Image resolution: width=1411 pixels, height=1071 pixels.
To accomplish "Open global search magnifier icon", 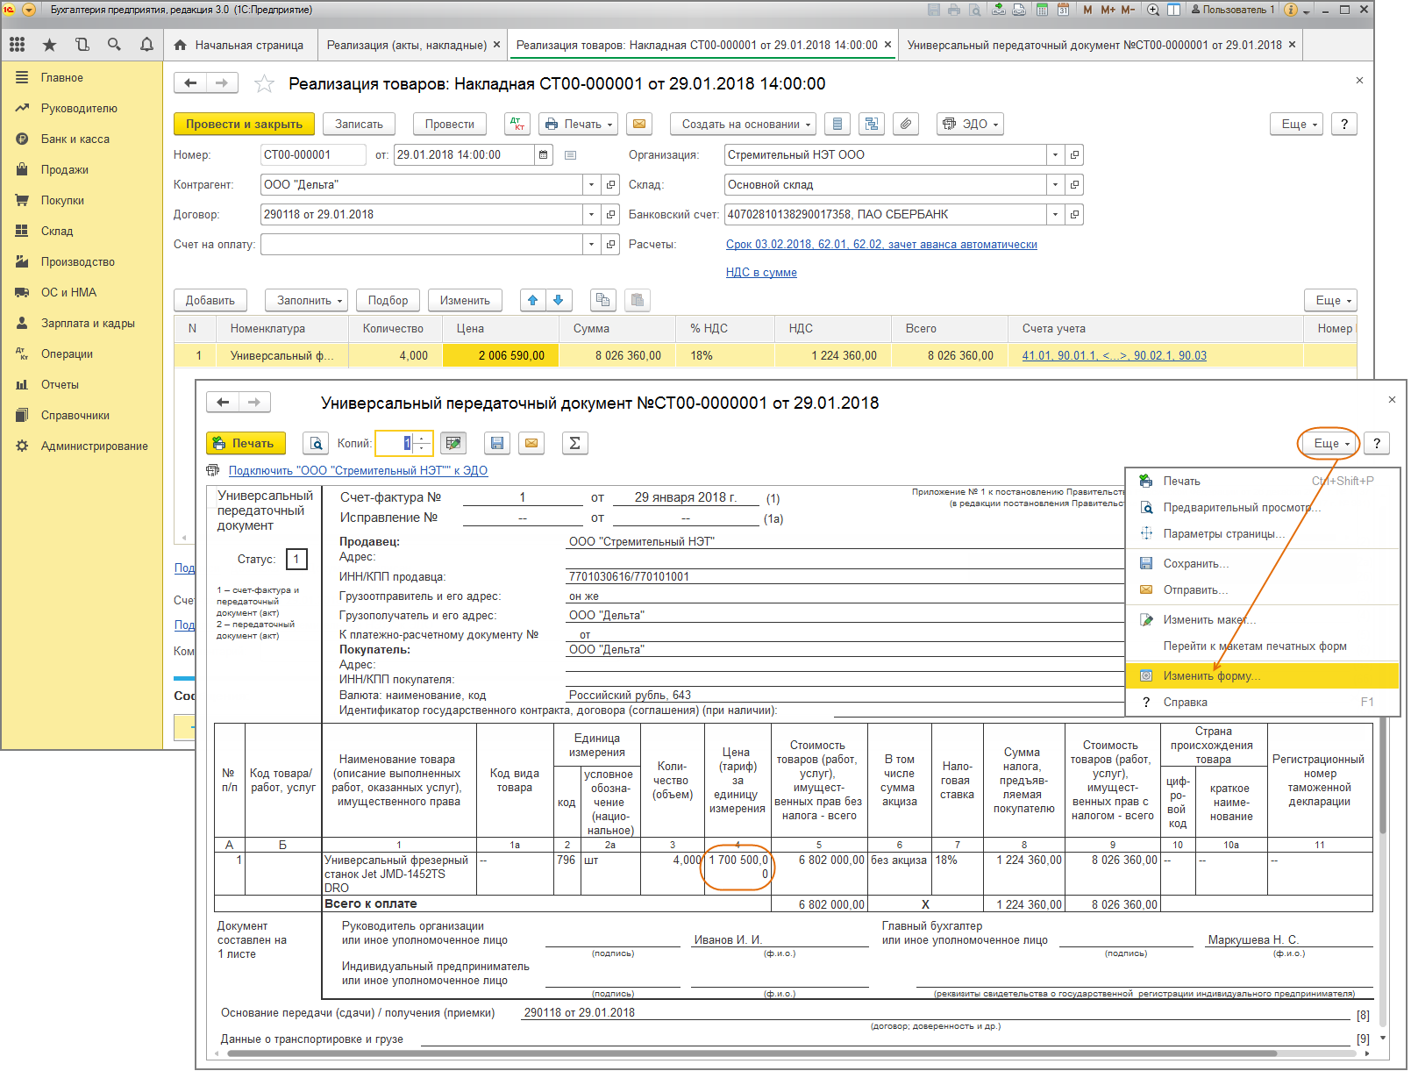I will (114, 44).
